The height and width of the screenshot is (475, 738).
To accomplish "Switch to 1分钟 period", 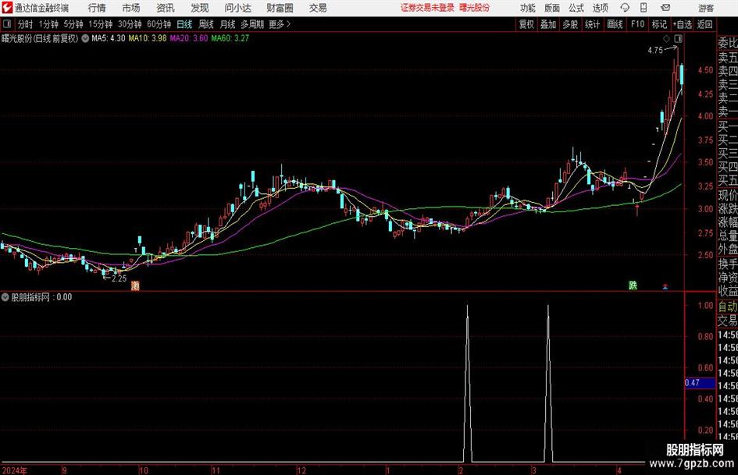I will (x=48, y=24).
